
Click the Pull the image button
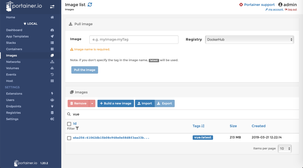pyautogui.click(x=85, y=70)
